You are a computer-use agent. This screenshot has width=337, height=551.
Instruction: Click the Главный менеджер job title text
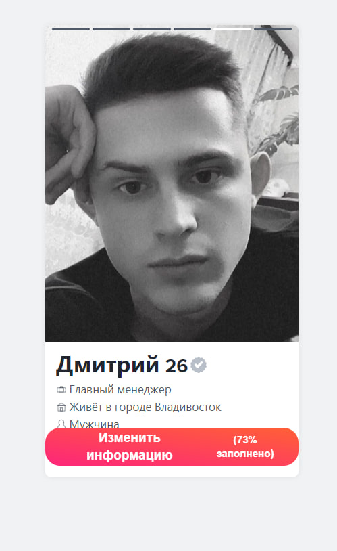coord(120,389)
